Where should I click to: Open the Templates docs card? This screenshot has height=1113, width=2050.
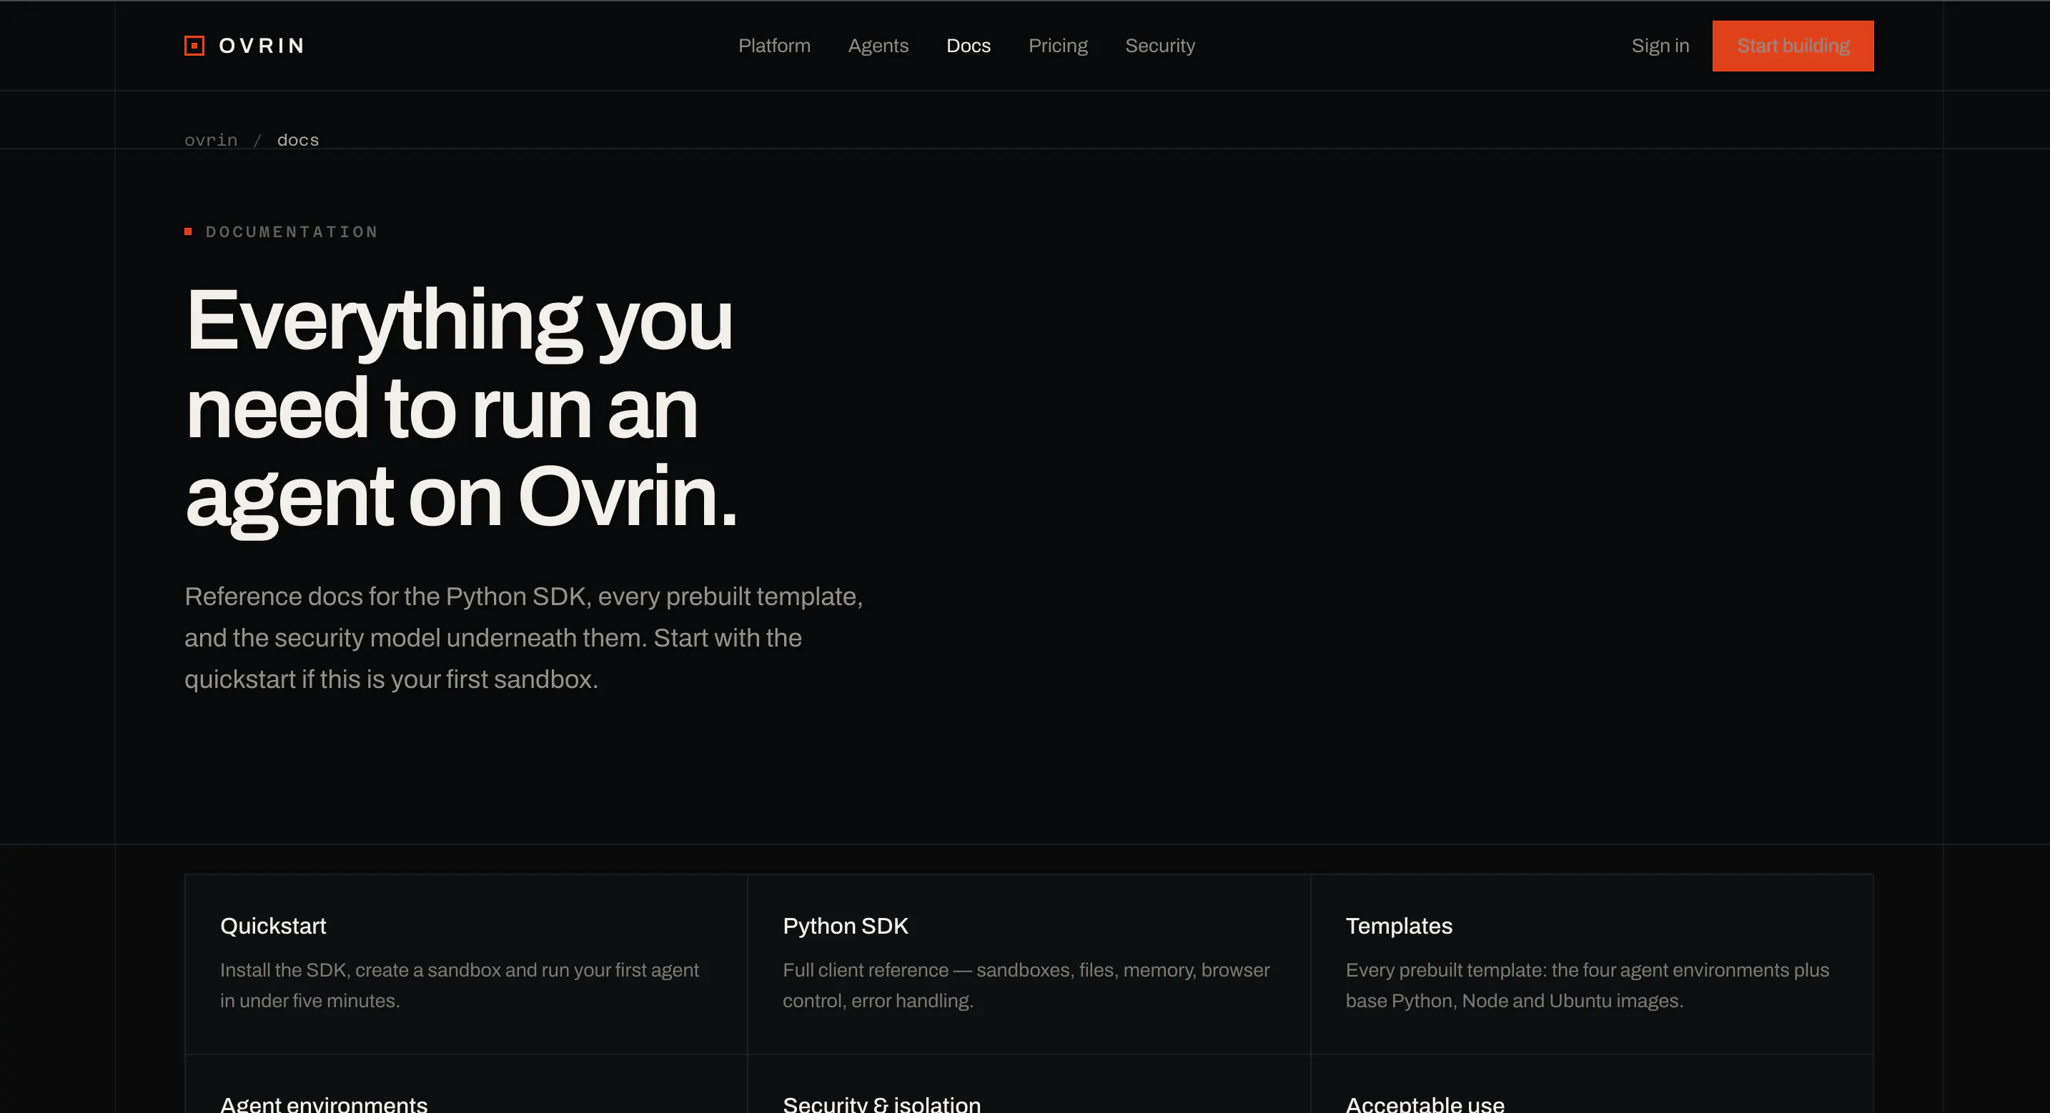click(1591, 964)
